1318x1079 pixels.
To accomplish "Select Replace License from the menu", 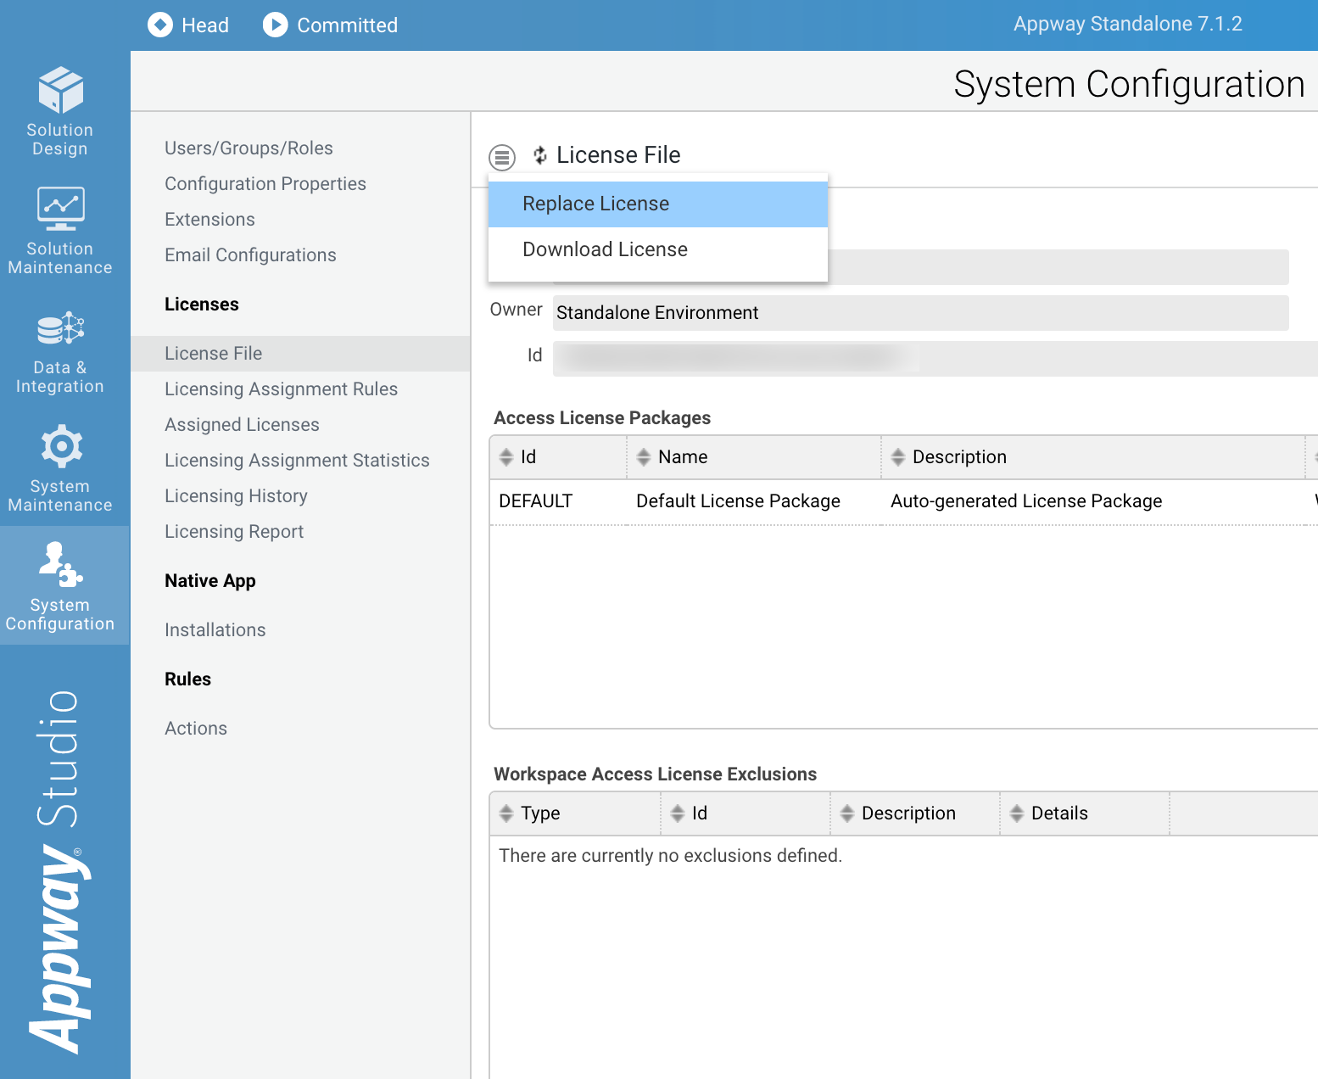I will (595, 204).
